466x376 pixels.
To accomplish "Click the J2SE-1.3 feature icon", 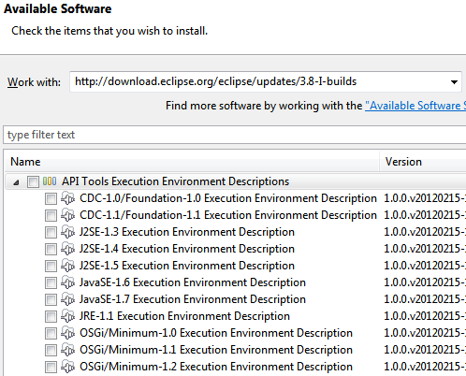I will coord(67,232).
